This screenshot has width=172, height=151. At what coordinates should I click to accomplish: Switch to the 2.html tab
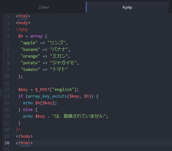pos(44,7)
